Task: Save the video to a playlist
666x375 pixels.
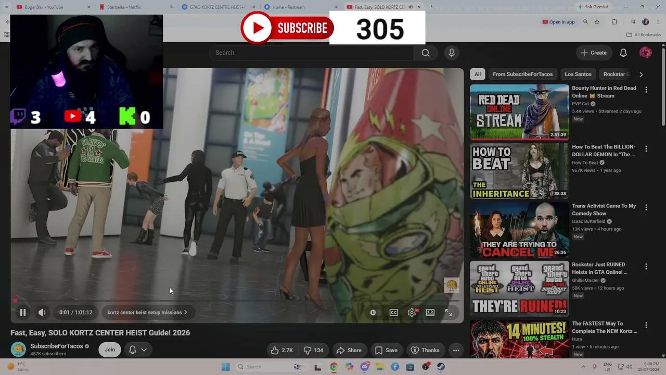Action: click(386, 350)
